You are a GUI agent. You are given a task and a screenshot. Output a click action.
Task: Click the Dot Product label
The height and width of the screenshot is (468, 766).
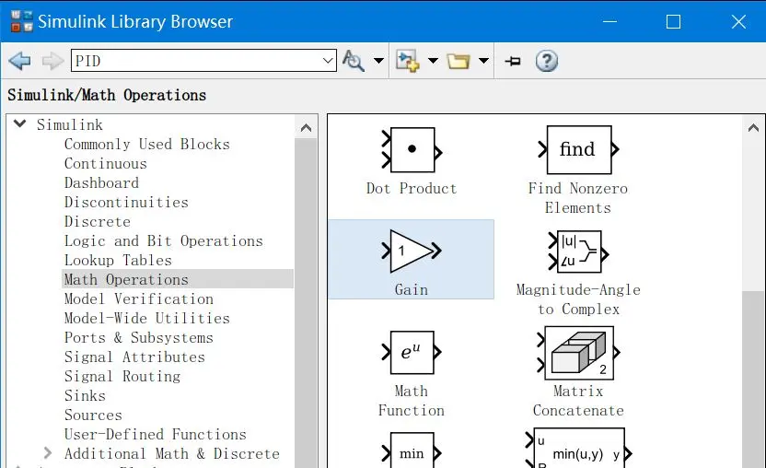click(412, 188)
